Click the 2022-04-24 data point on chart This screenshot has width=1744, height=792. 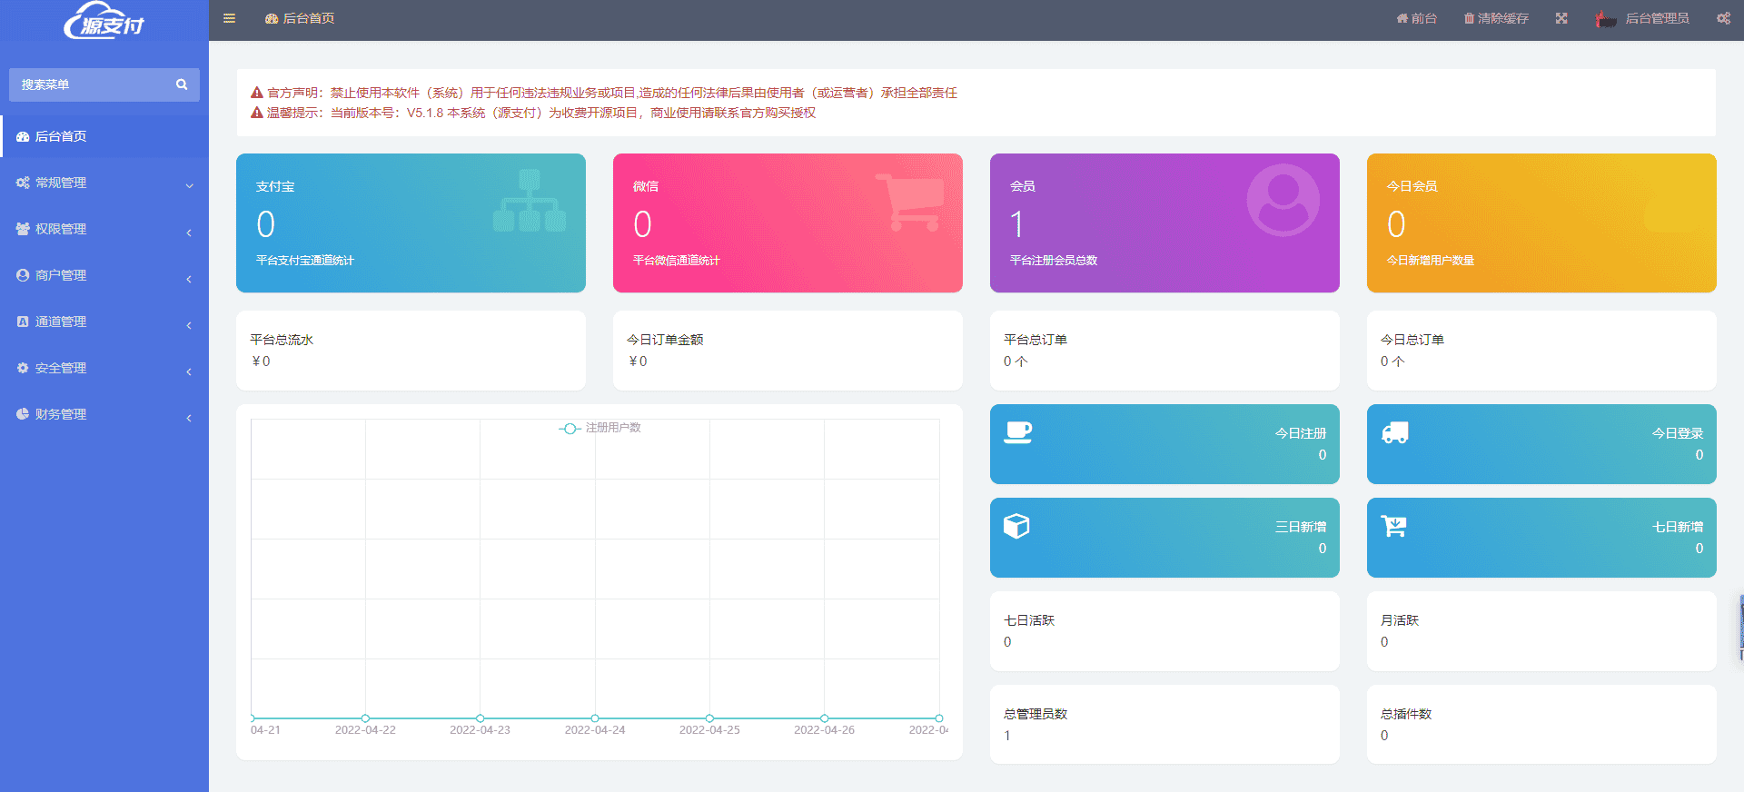(595, 718)
